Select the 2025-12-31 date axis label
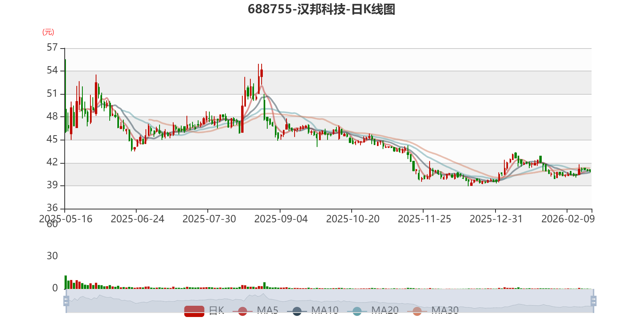Screen dimensions: 643x321 [496, 219]
